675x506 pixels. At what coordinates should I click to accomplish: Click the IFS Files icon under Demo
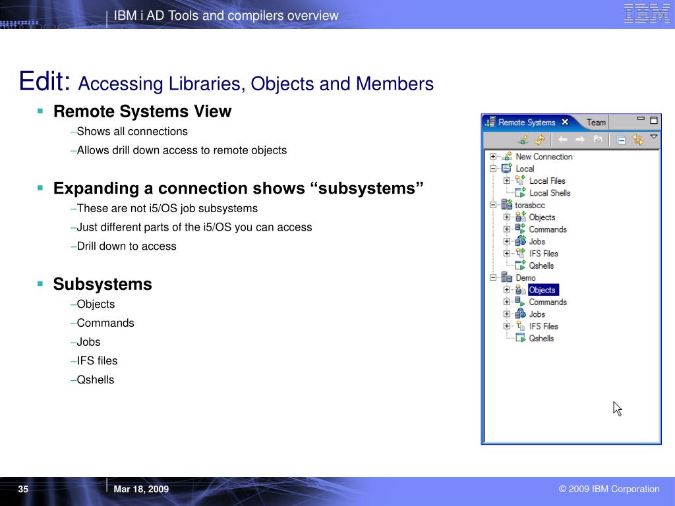pyautogui.click(x=521, y=325)
